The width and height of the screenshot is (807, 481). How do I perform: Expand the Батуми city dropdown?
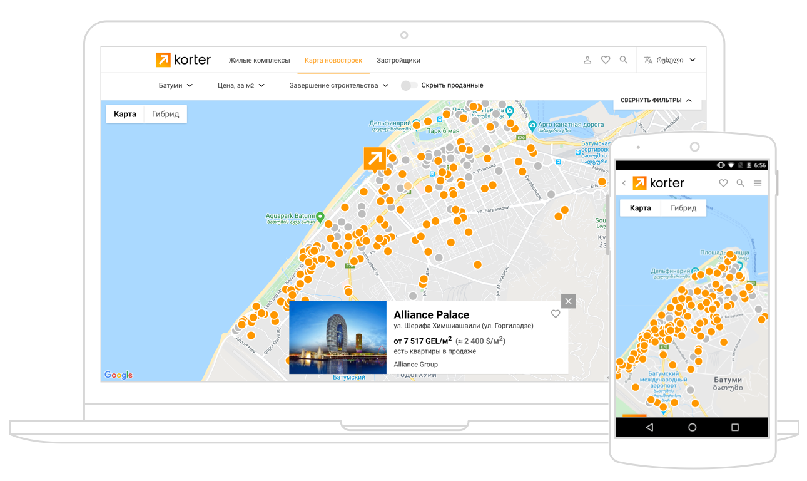[175, 85]
